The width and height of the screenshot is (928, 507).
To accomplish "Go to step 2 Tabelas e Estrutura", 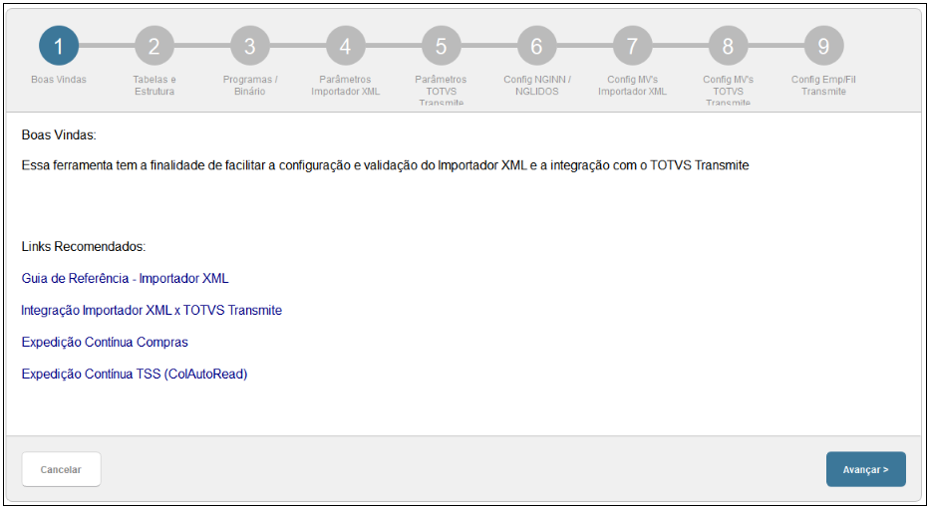I will pos(154,46).
